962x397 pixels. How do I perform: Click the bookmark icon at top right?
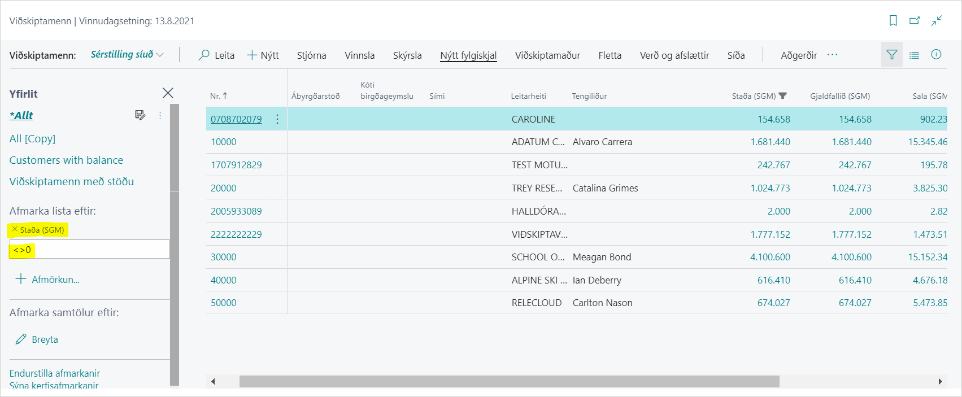(x=893, y=21)
